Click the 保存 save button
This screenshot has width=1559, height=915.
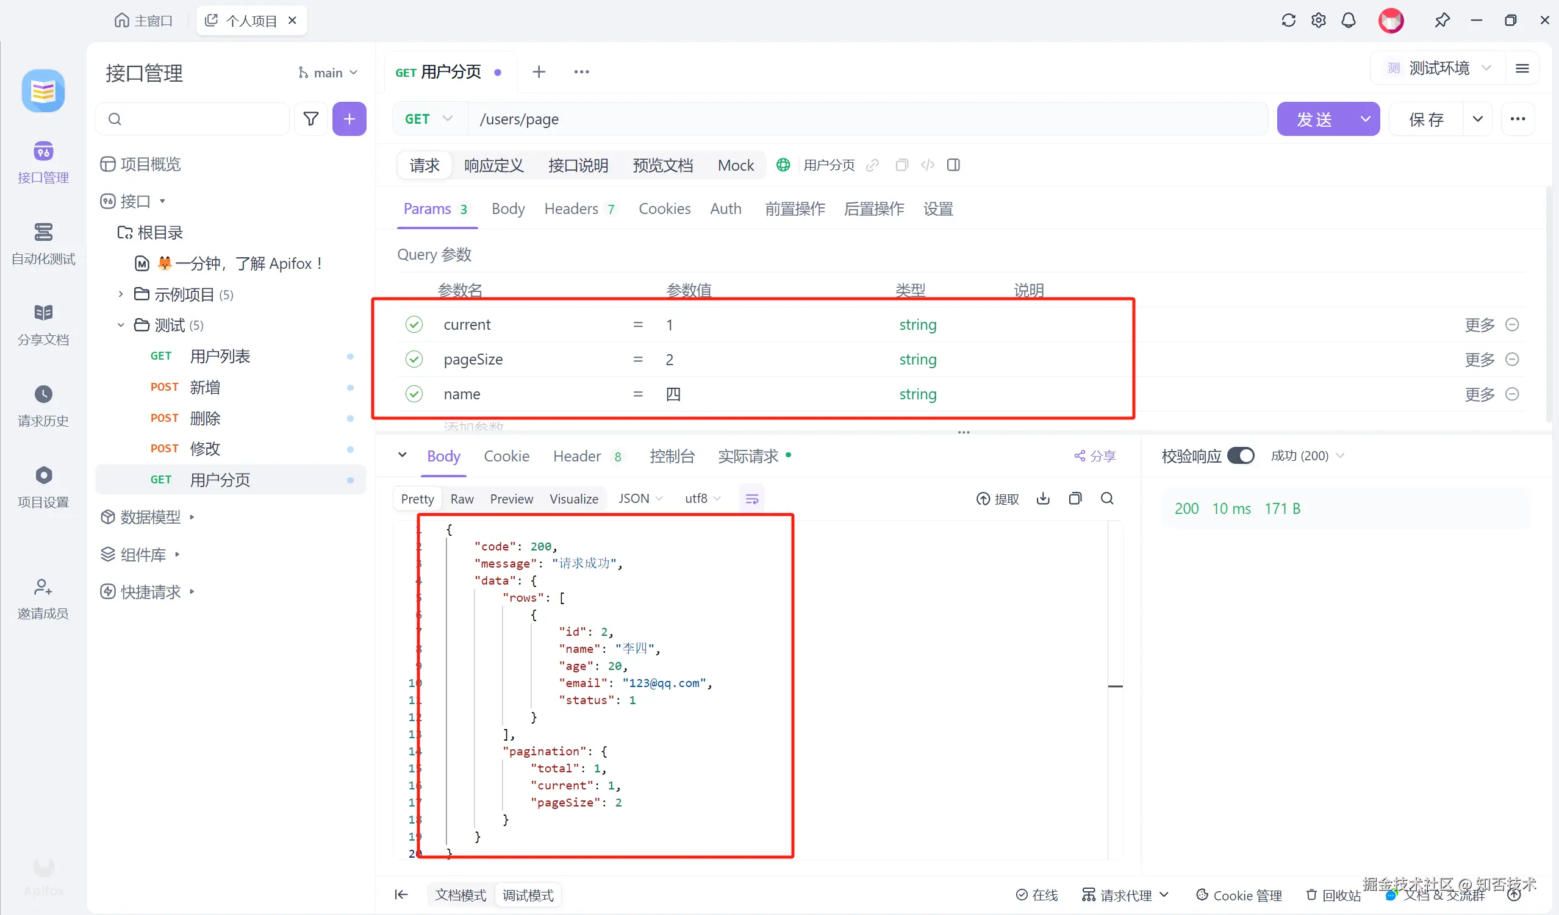pos(1426,119)
